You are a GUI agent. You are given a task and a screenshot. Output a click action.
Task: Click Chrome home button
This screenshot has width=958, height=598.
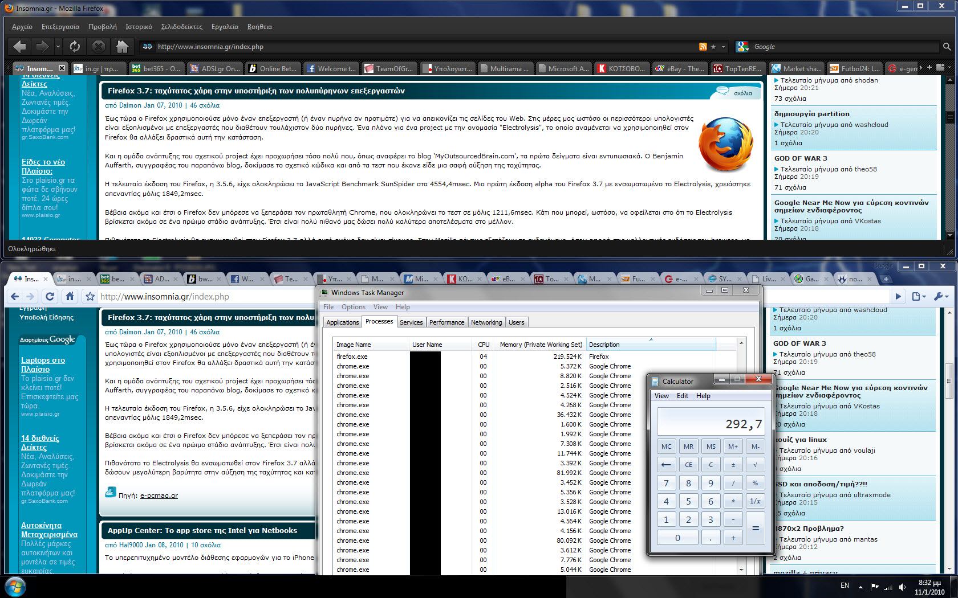(x=70, y=296)
